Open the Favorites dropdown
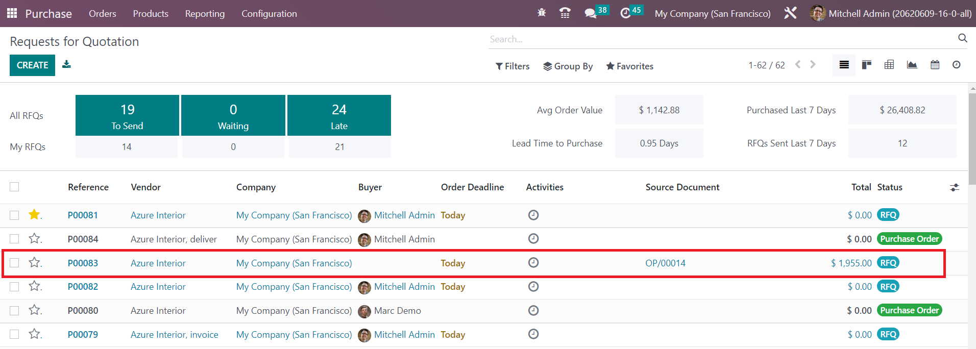 pyautogui.click(x=629, y=66)
